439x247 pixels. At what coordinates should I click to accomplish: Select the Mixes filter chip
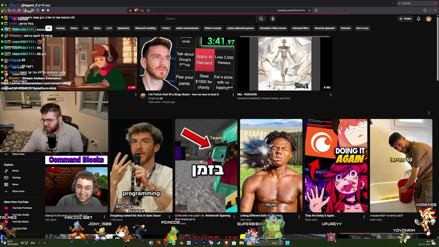97,28
